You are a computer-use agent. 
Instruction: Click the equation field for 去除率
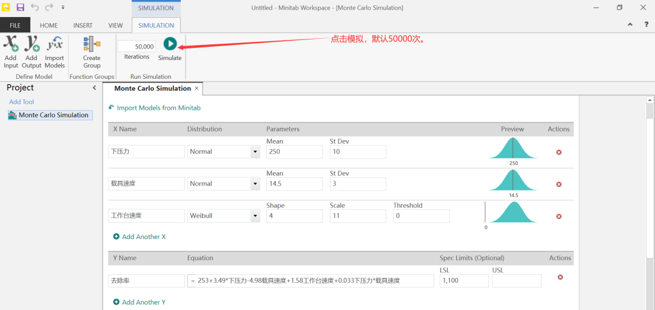pyautogui.click(x=311, y=281)
